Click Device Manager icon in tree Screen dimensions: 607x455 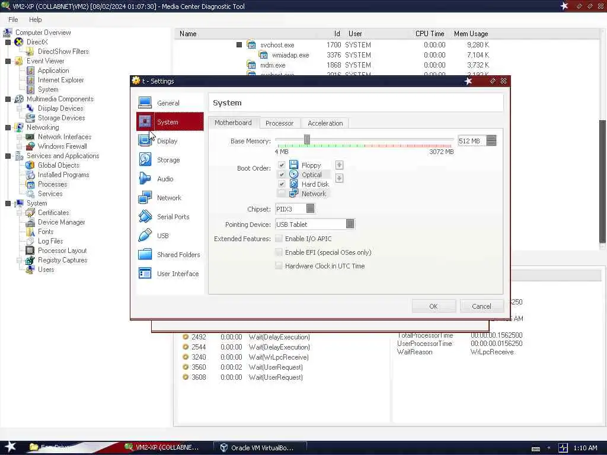pyautogui.click(x=30, y=222)
